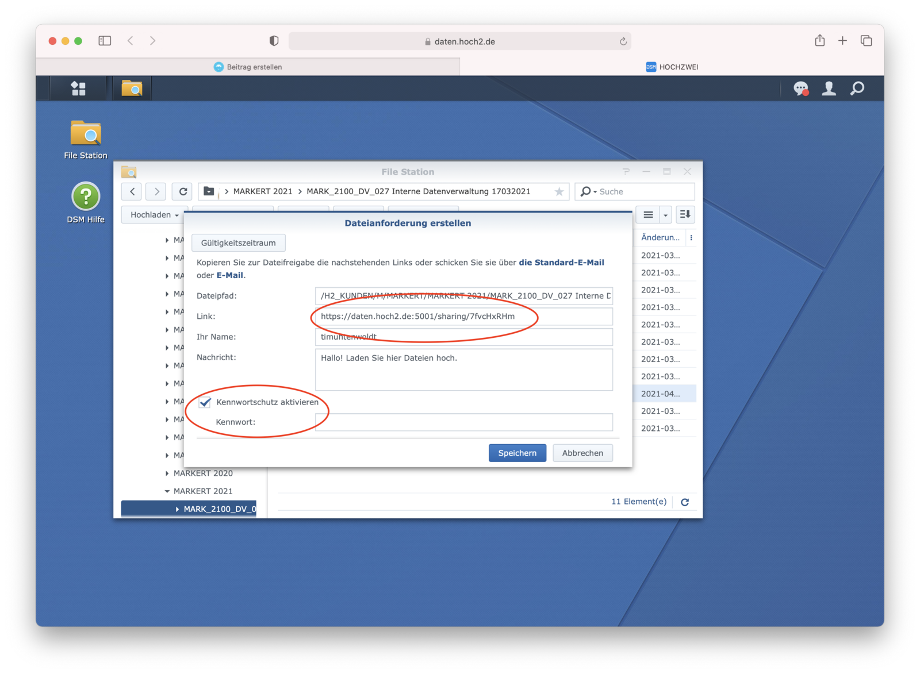
Task: Click the File Station taskbar icon
Action: 132,88
